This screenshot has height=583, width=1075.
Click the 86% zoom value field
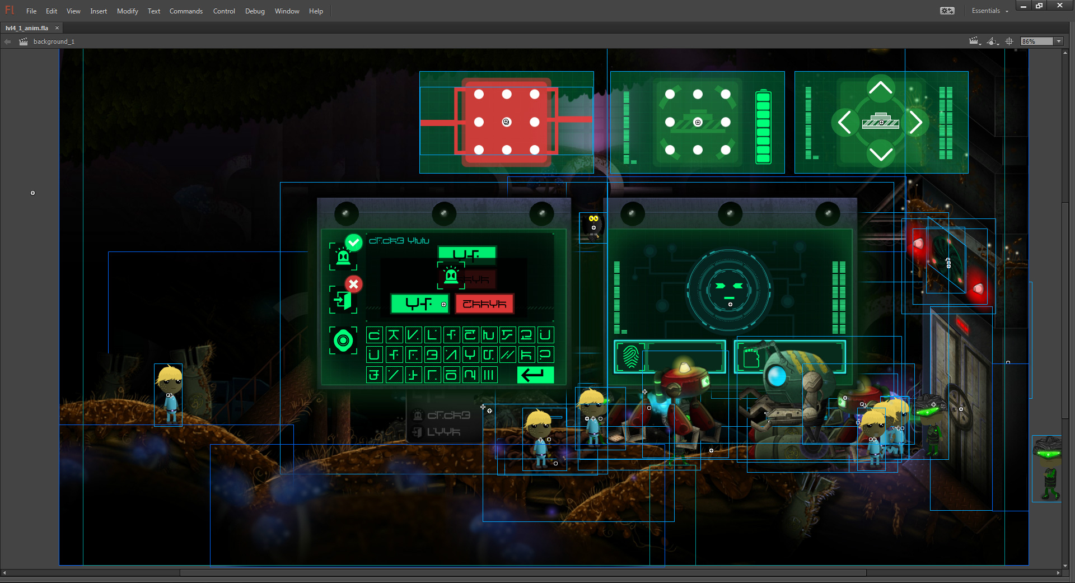pos(1036,41)
